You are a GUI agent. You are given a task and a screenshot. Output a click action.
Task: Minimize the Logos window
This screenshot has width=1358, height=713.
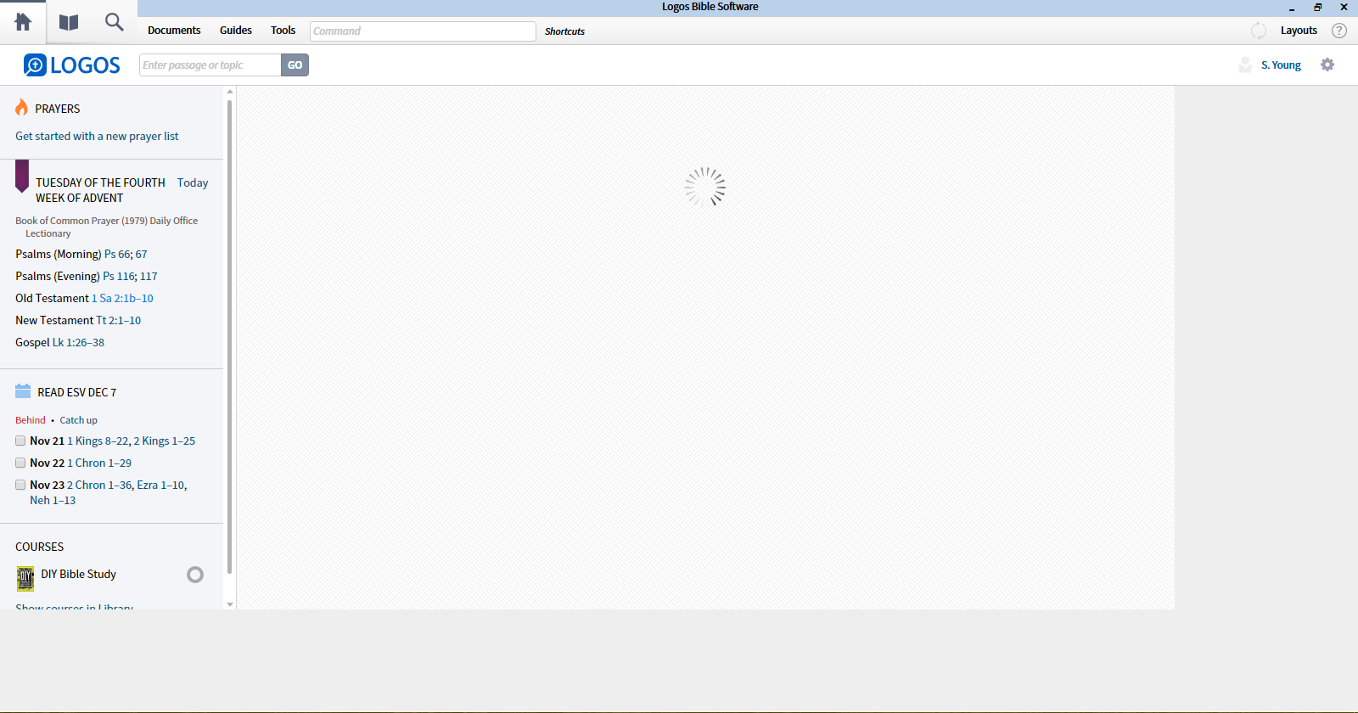[x=1292, y=8]
